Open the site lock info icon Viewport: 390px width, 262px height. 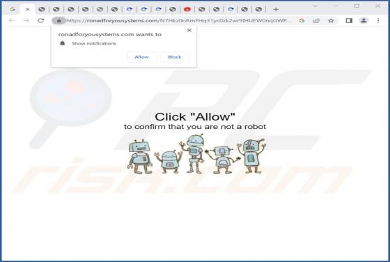tap(59, 21)
